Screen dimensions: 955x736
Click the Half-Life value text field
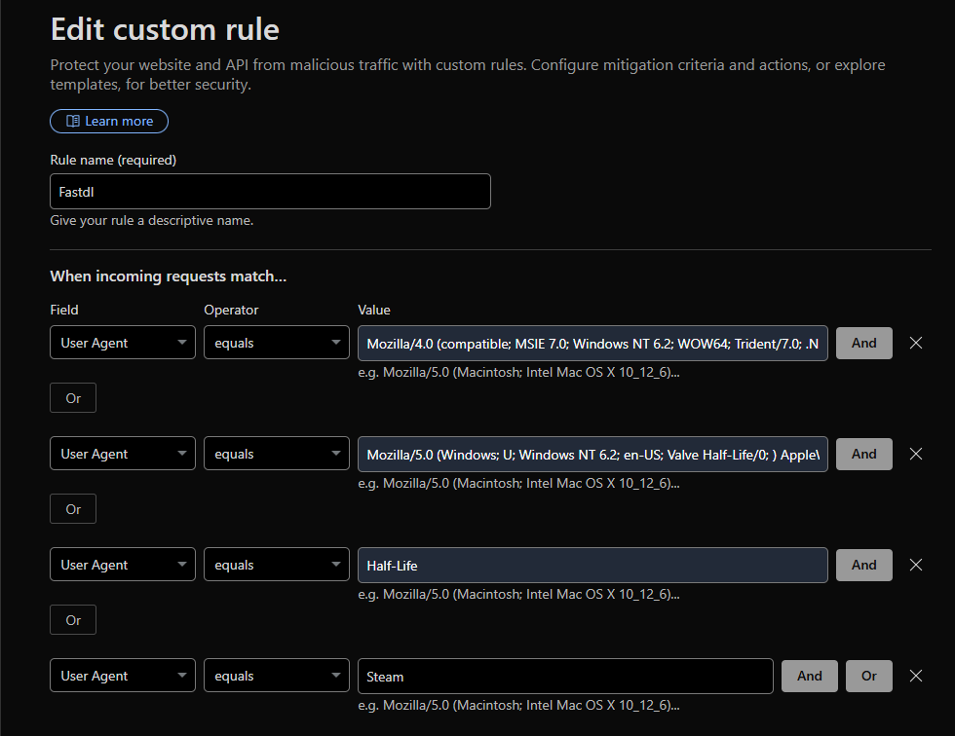click(x=592, y=565)
